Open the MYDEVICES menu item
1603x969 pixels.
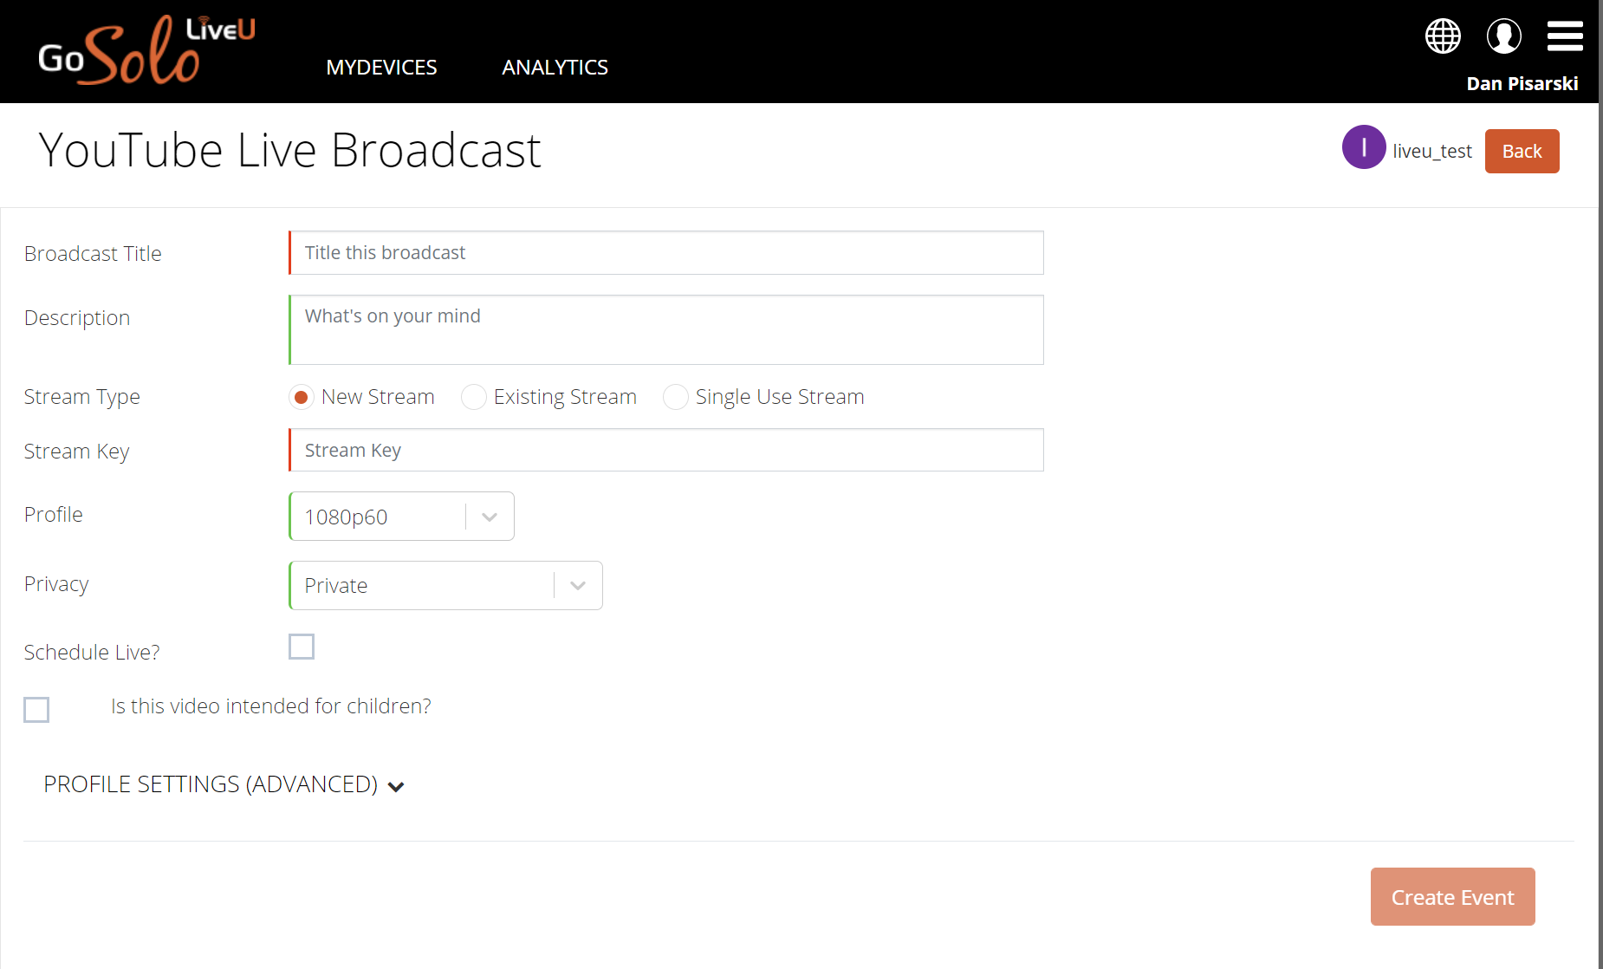click(x=381, y=67)
